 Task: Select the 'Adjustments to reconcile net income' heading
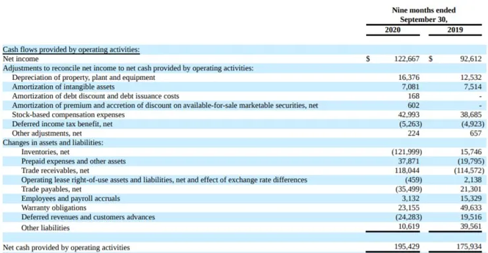(128, 68)
